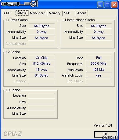Click the empty Context Mode field
This screenshot has height=140, width=119.
click(41, 44)
